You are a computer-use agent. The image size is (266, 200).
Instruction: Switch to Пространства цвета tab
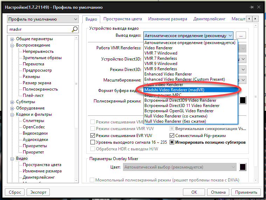[123, 19]
